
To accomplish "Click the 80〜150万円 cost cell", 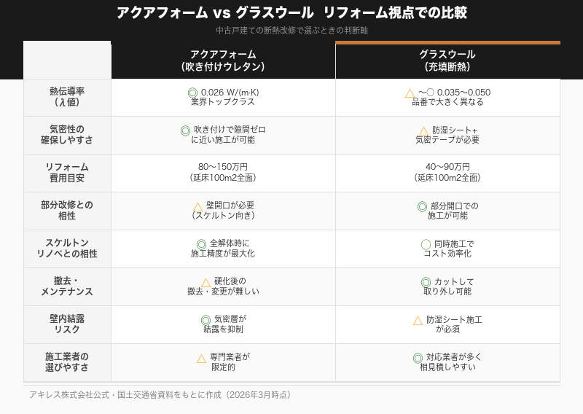I will point(223,172).
